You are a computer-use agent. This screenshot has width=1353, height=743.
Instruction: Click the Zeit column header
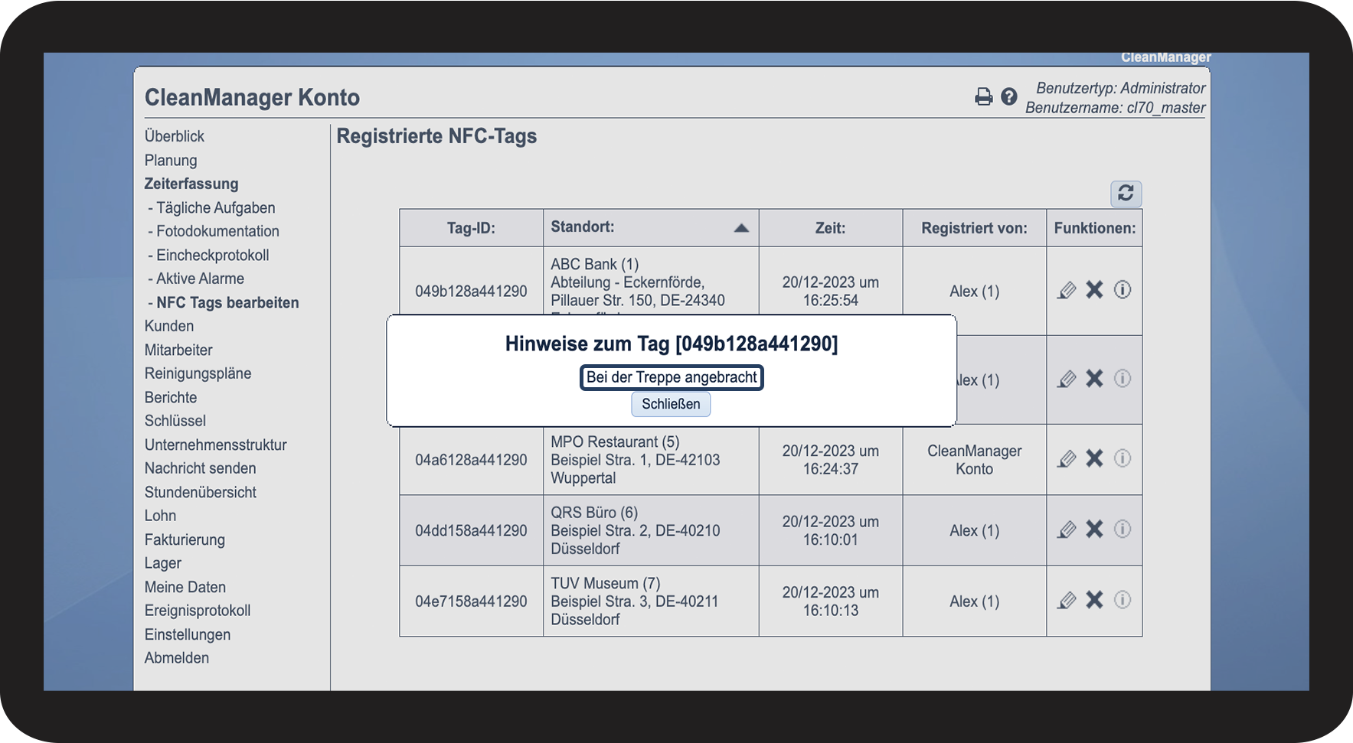point(831,228)
